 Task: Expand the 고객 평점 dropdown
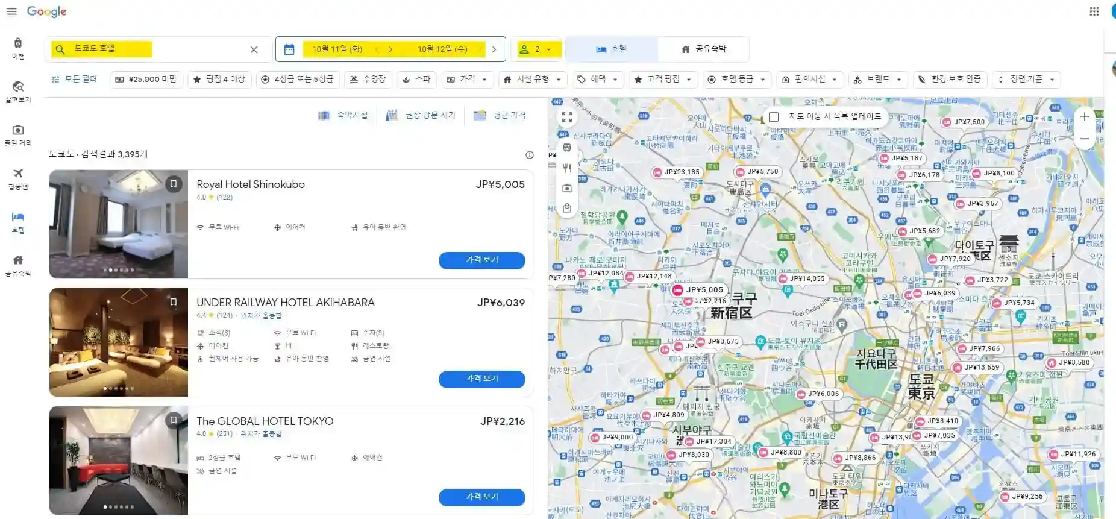(663, 79)
